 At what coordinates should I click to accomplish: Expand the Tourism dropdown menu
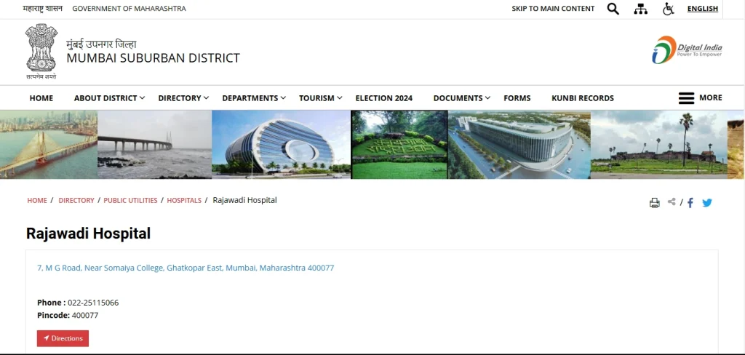pos(320,98)
